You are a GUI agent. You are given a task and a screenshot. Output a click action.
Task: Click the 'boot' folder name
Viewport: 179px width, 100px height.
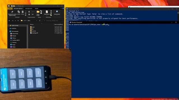click(33, 27)
